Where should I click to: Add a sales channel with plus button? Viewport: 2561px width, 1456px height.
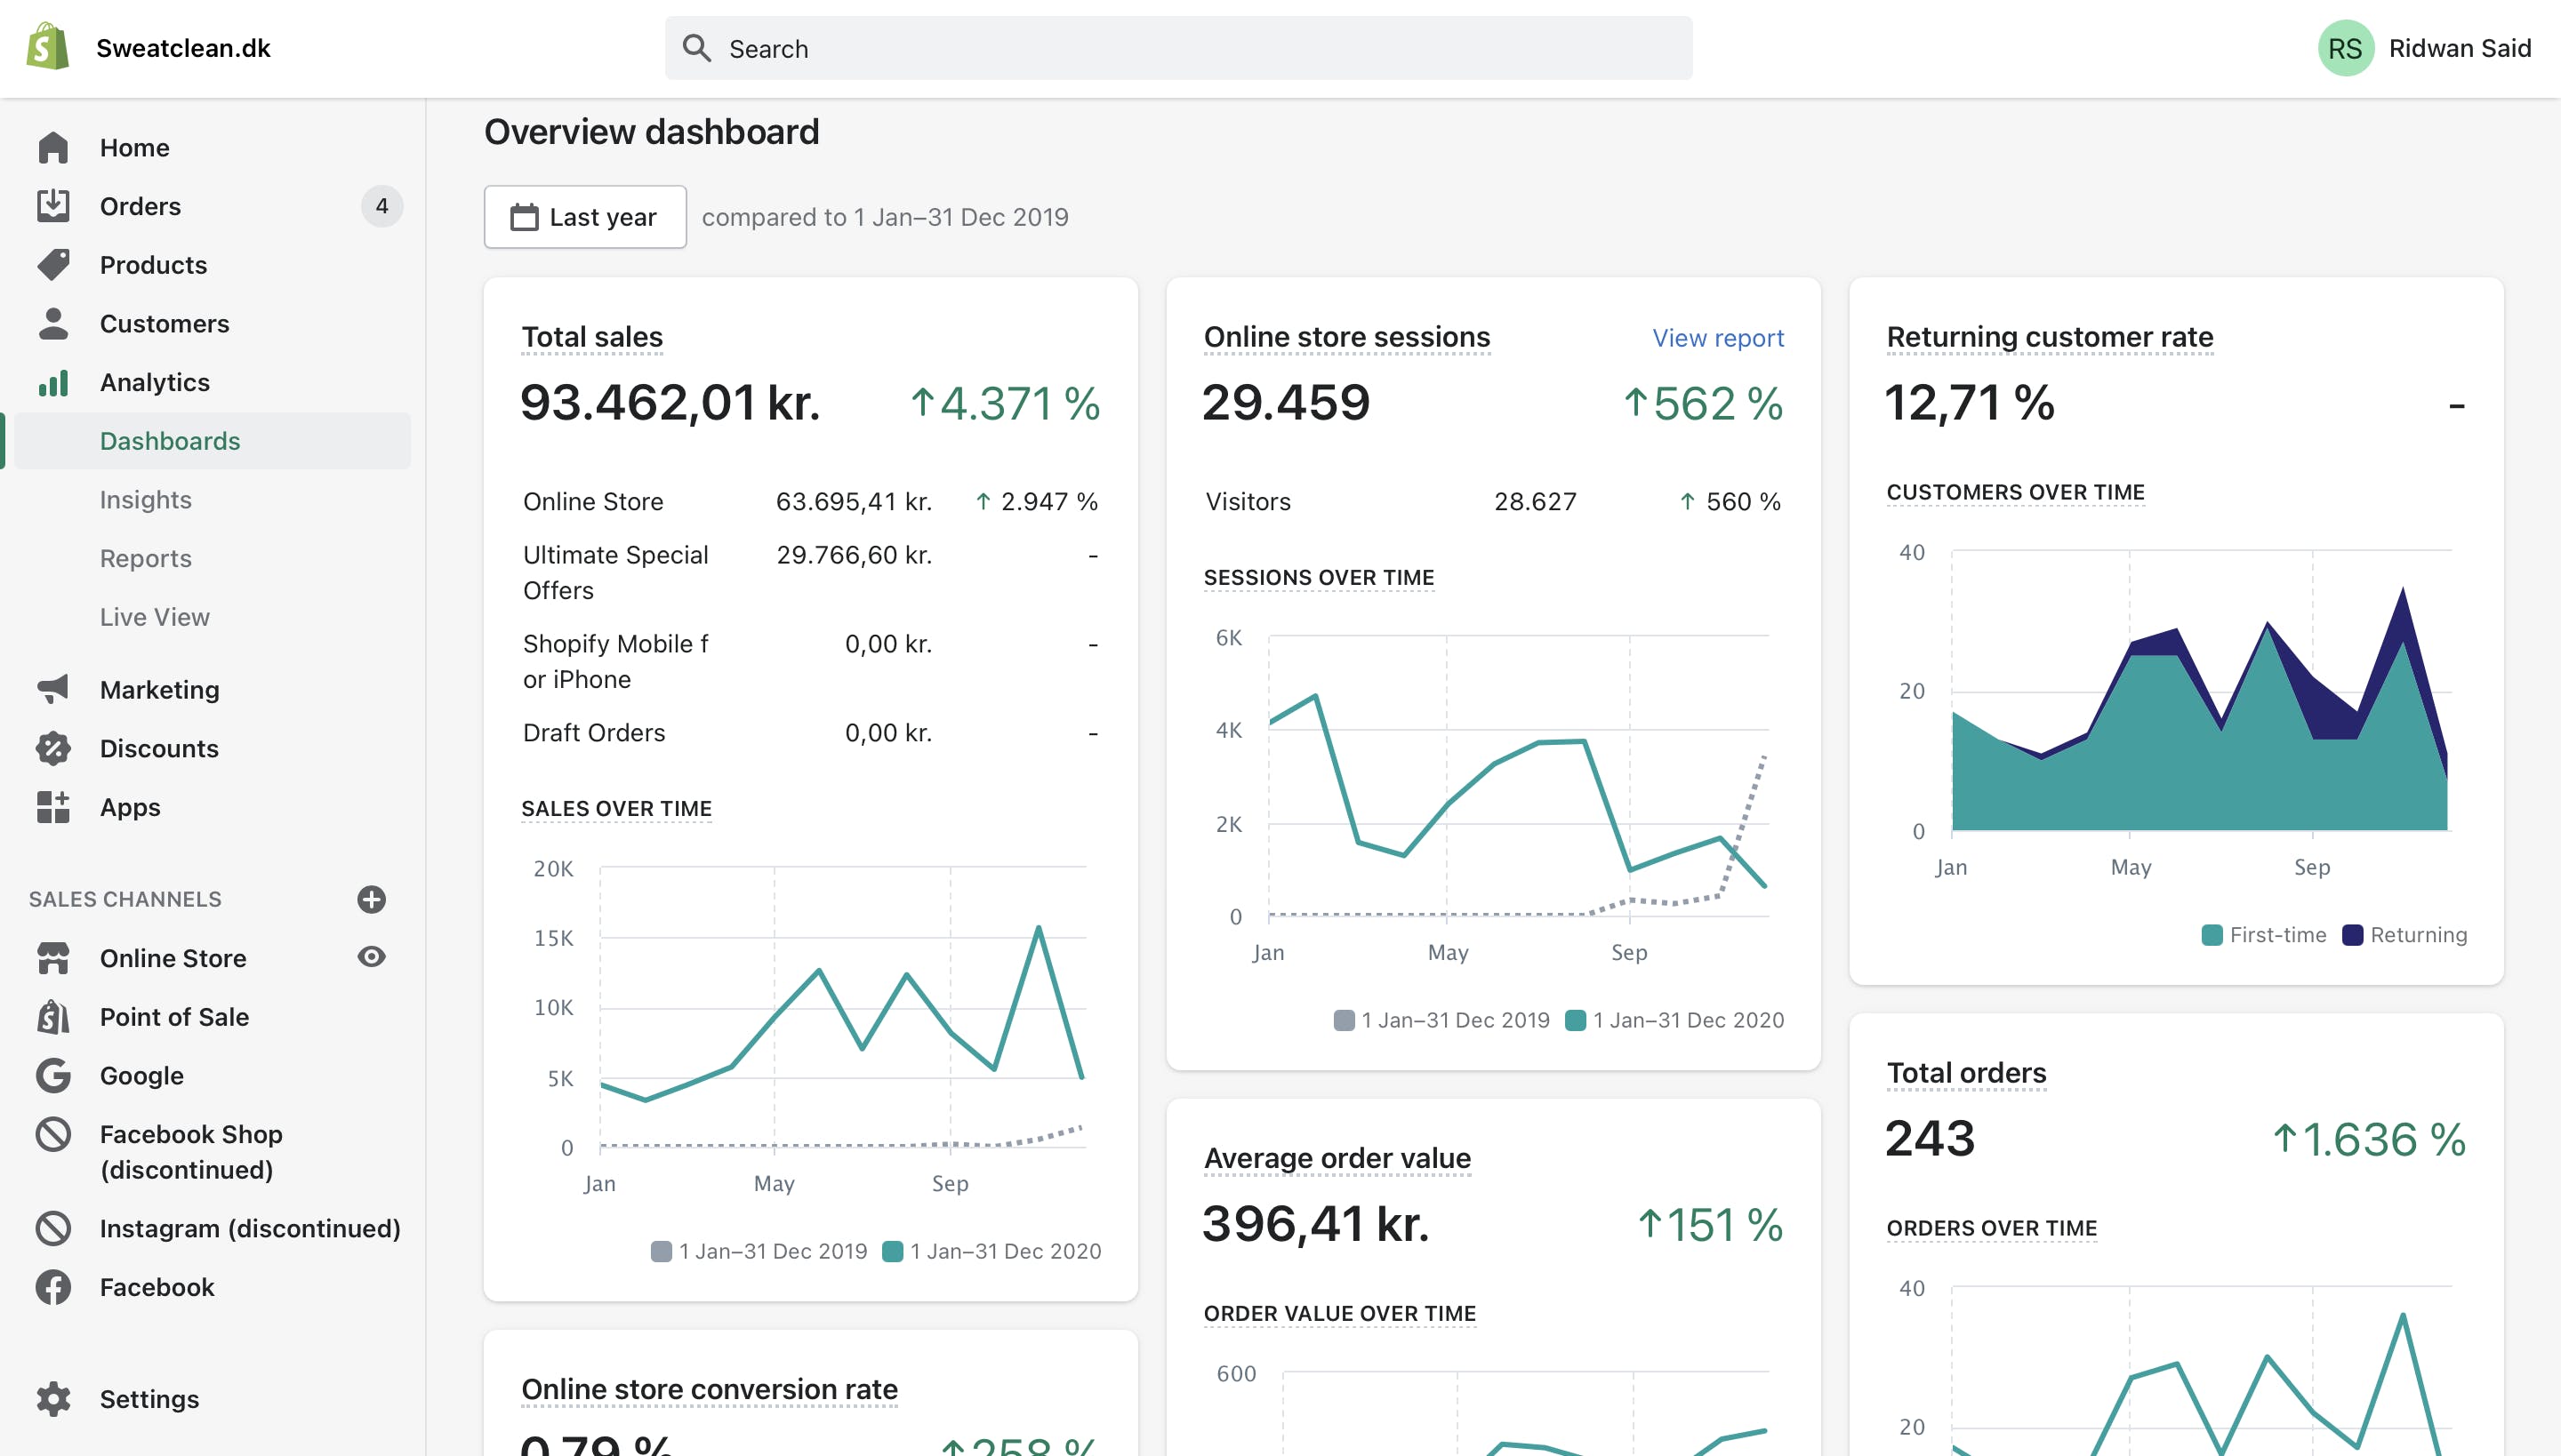coord(371,899)
